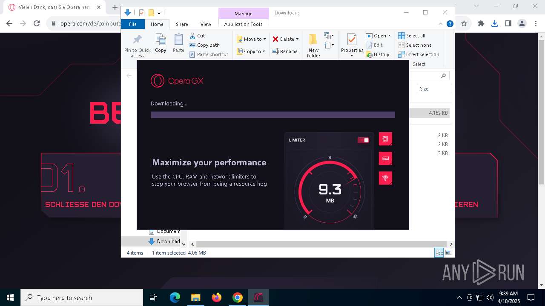The width and height of the screenshot is (545, 306).
Task: Click Paste shortcut in the ribbon
Action: pyautogui.click(x=209, y=54)
